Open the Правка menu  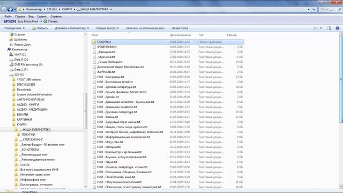click(20, 17)
